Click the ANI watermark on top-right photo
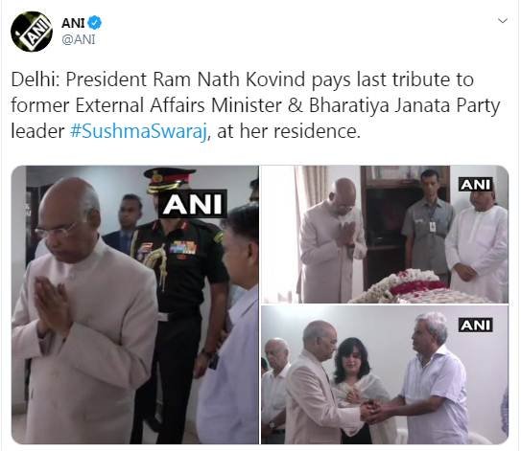The height and width of the screenshot is (451, 521). click(x=476, y=185)
